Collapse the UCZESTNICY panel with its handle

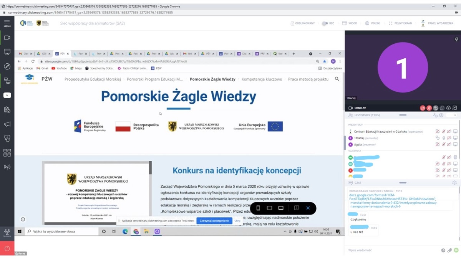[x=403, y=115]
